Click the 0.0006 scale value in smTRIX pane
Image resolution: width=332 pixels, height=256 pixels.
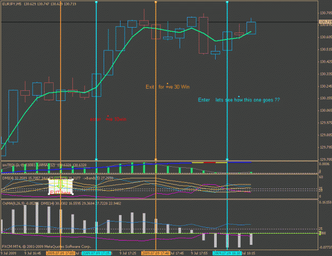point(325,164)
